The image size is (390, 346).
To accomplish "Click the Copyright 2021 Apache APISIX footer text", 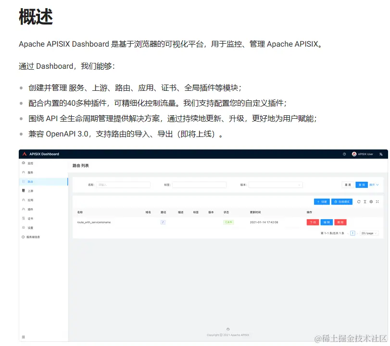I will (228, 335).
